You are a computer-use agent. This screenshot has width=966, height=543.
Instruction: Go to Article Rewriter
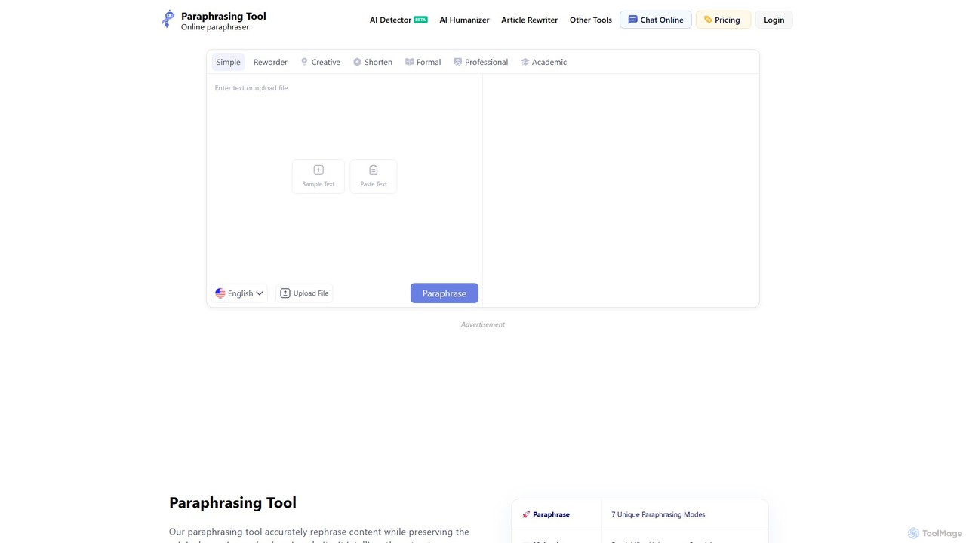coord(529,20)
